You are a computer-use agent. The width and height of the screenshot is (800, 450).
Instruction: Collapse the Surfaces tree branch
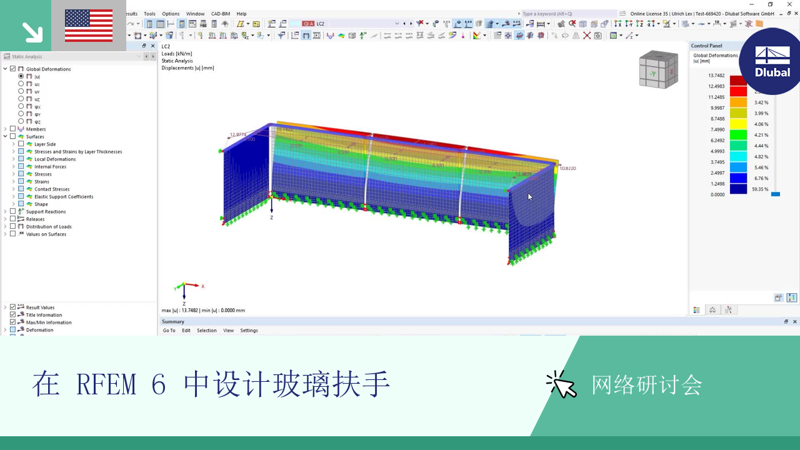point(5,136)
